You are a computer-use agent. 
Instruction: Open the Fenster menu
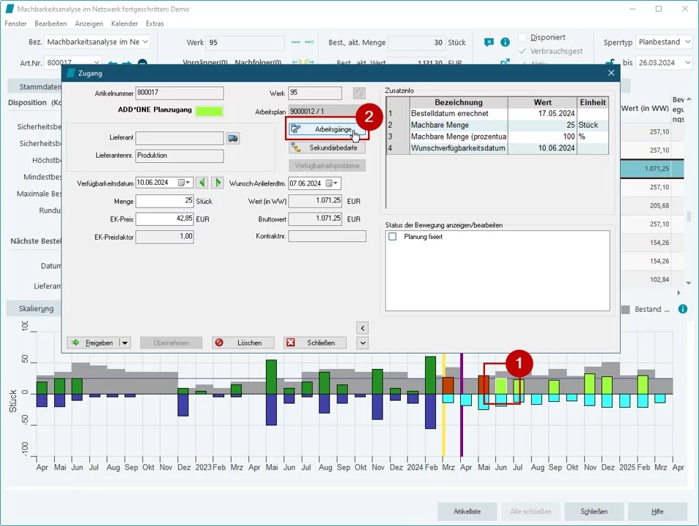[x=15, y=23]
